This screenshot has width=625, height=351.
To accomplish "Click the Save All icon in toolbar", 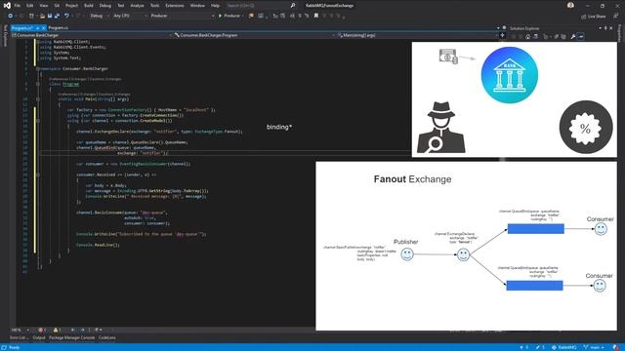I will 57,16.
